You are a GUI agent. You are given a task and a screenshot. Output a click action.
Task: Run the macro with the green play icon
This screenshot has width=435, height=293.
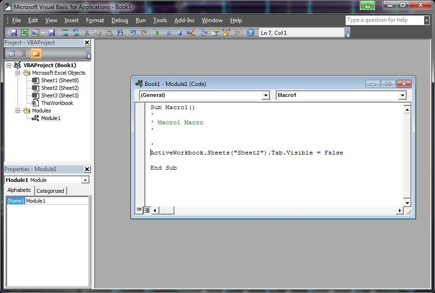pos(157,33)
